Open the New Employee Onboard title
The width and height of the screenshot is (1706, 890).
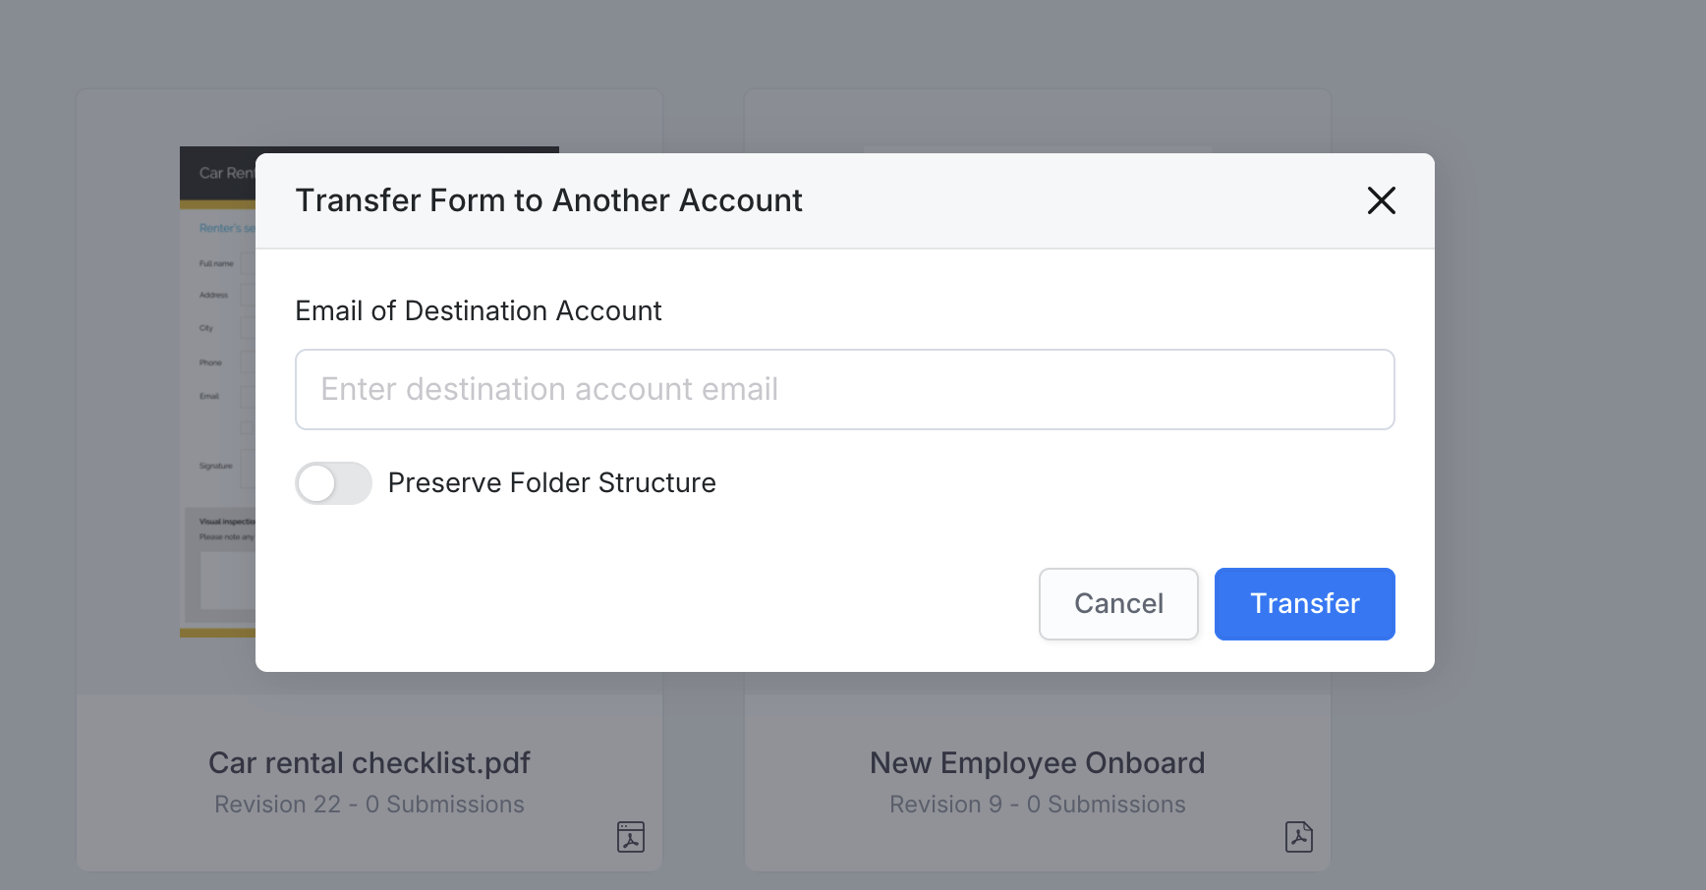pyautogui.click(x=1037, y=763)
